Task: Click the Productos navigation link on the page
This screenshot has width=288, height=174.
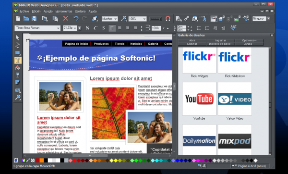Action: click(101, 44)
